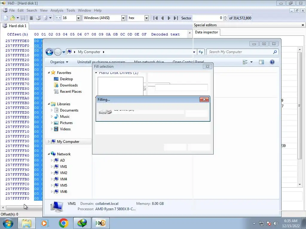
Task: Click the Search My Computer field
Action: pyautogui.click(x=242, y=52)
